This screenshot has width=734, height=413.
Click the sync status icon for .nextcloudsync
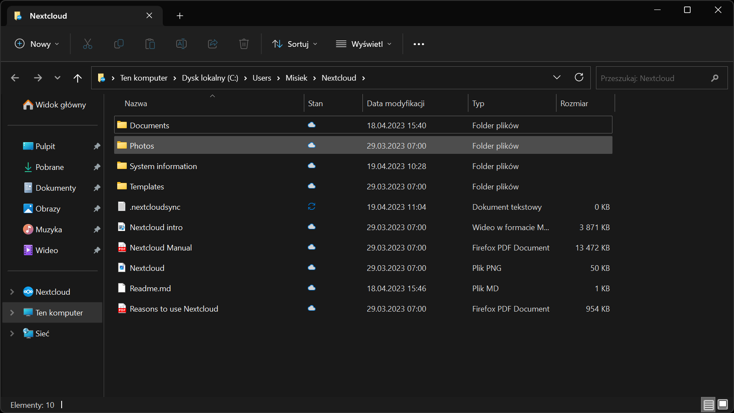pos(312,206)
